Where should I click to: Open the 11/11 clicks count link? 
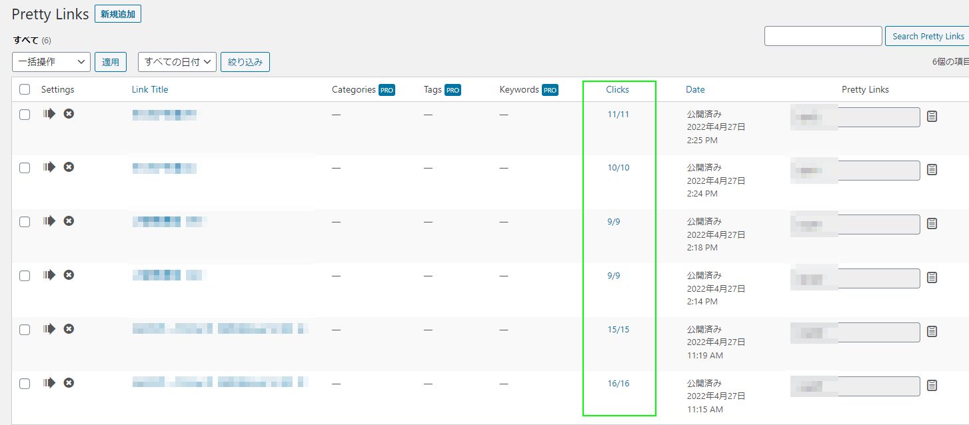tap(618, 114)
